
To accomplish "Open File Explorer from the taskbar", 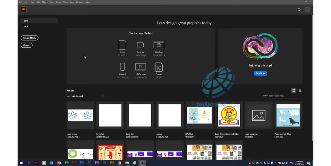I will click(127, 163).
